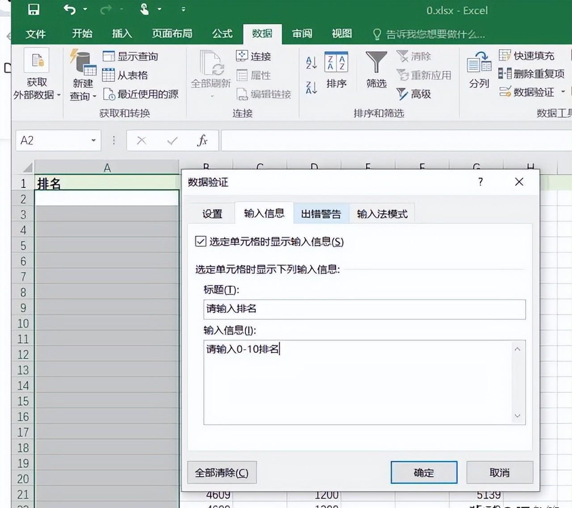Close the 数据验证 dialog
The image size is (572, 508).
(x=519, y=182)
